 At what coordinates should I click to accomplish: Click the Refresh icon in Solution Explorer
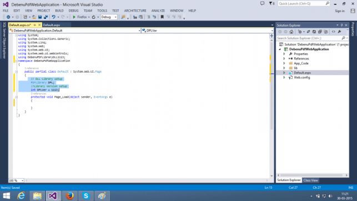pyautogui.click(x=314, y=32)
